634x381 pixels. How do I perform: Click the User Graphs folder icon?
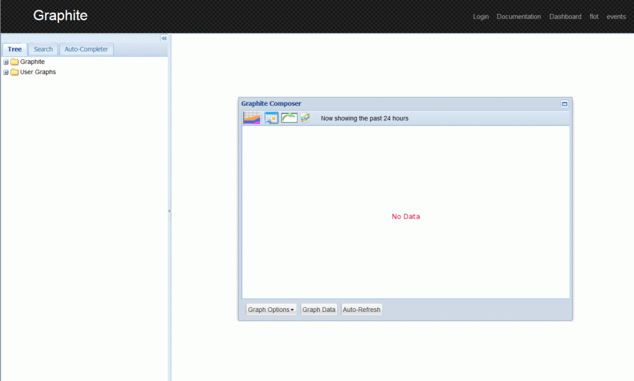point(14,72)
